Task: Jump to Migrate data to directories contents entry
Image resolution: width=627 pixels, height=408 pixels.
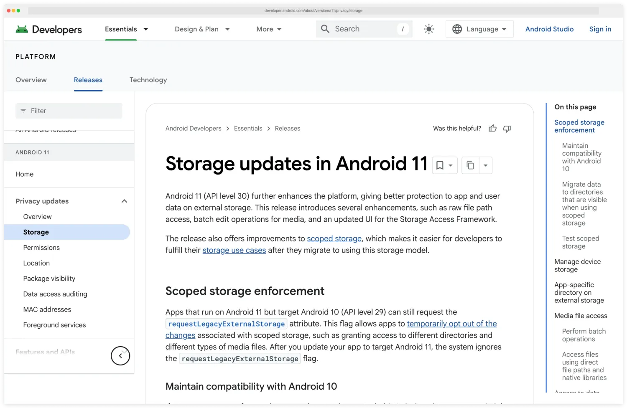Action: point(584,204)
